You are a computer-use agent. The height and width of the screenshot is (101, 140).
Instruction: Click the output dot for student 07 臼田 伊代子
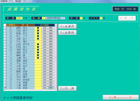tap(38, 44)
